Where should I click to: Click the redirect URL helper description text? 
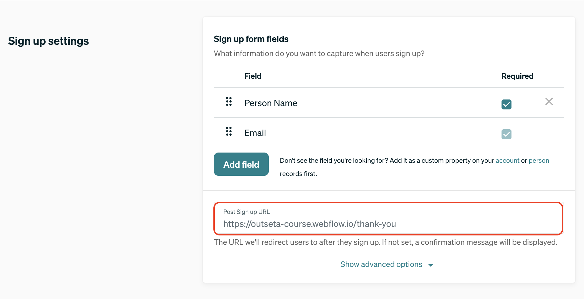386,242
